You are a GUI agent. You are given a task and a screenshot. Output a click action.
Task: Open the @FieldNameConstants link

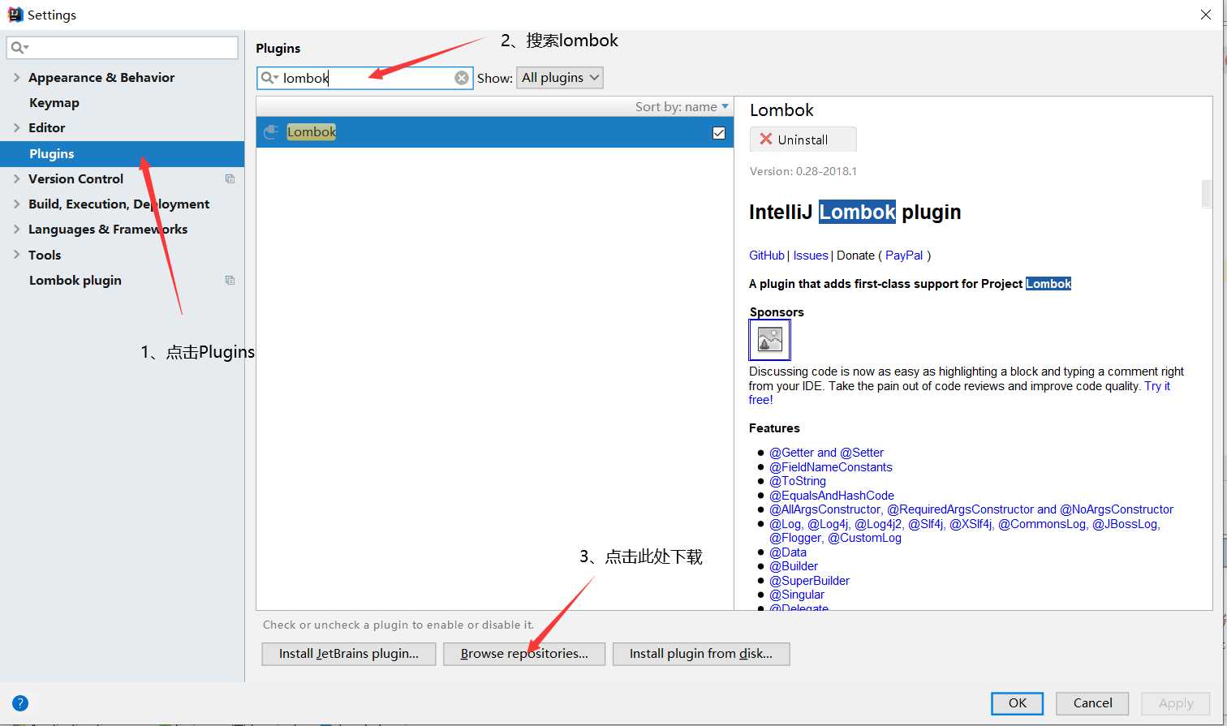(x=830, y=467)
